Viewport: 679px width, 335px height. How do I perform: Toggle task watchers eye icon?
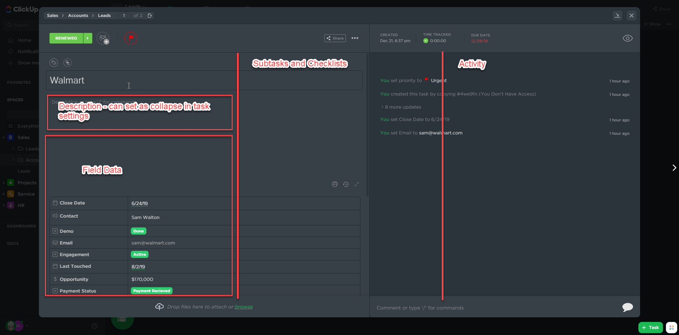pos(628,38)
